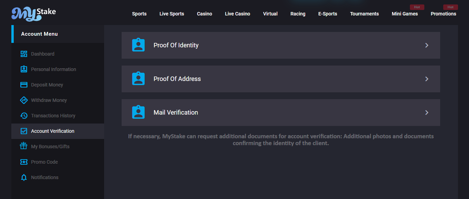This screenshot has height=199, width=469.
Task: Click the Account Verification checkbox icon
Action: click(24, 131)
